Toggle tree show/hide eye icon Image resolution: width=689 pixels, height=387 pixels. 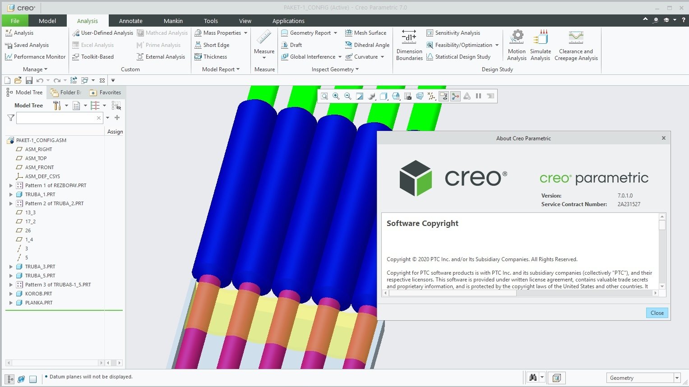coord(116,106)
